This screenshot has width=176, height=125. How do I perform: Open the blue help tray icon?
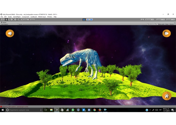tap(147, 110)
